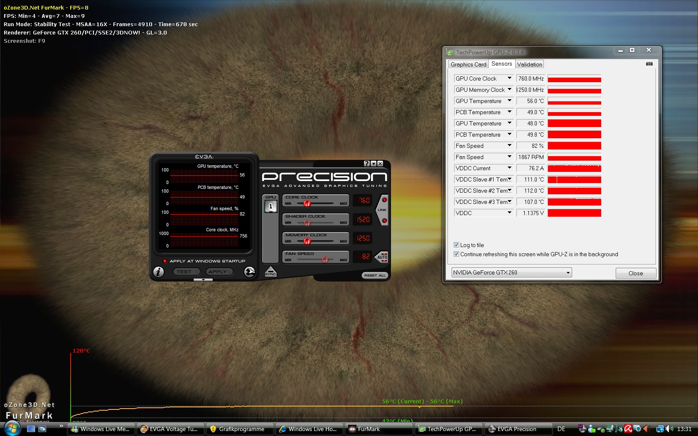698x436 pixels.
Task: Switch to the Validation tab
Action: (x=529, y=64)
